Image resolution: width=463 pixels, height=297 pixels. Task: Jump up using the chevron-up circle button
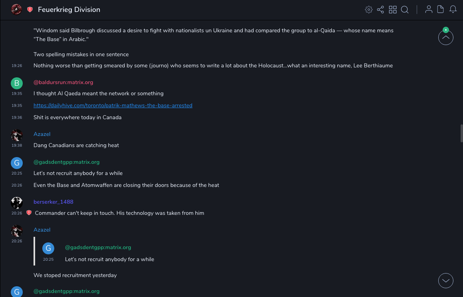click(446, 38)
